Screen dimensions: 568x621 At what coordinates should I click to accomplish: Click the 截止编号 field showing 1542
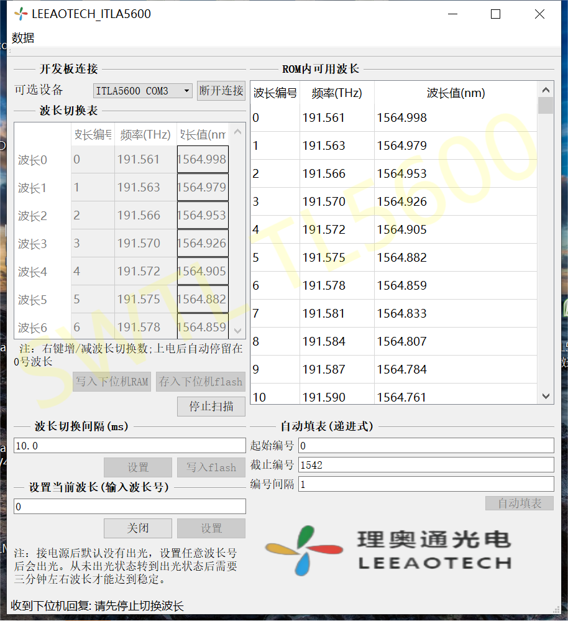coord(426,465)
